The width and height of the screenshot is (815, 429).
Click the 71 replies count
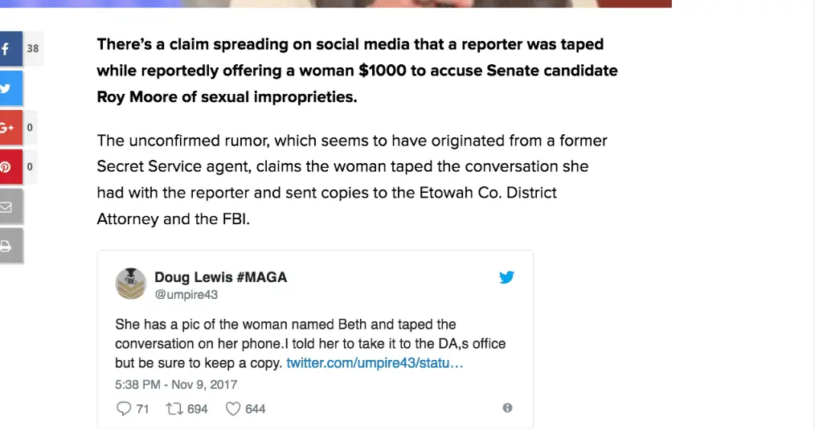tap(142, 409)
